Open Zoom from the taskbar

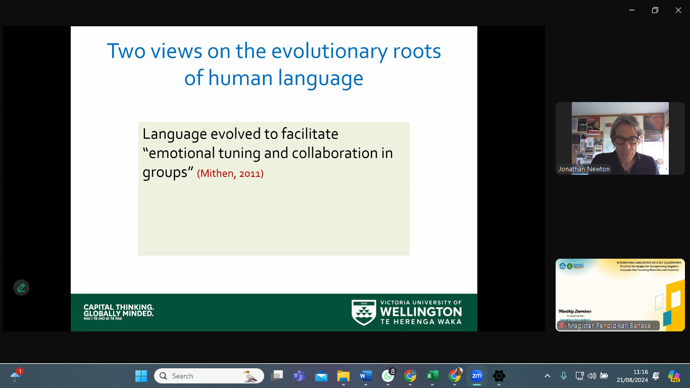476,376
